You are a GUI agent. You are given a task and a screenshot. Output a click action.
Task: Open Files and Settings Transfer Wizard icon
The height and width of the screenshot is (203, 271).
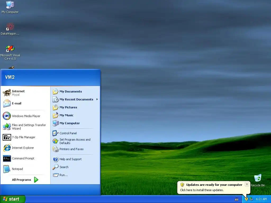pos(7,127)
